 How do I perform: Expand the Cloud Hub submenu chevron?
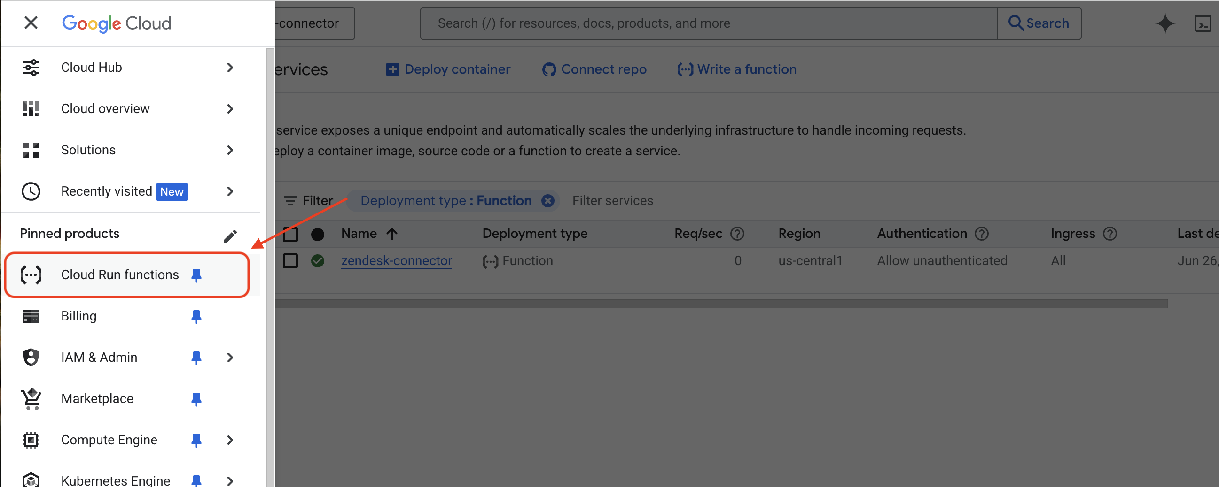(x=230, y=68)
